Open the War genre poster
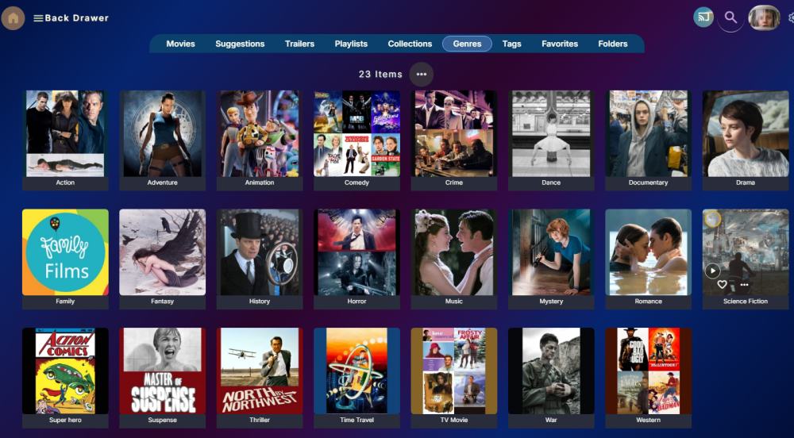794x438 pixels. (x=552, y=371)
